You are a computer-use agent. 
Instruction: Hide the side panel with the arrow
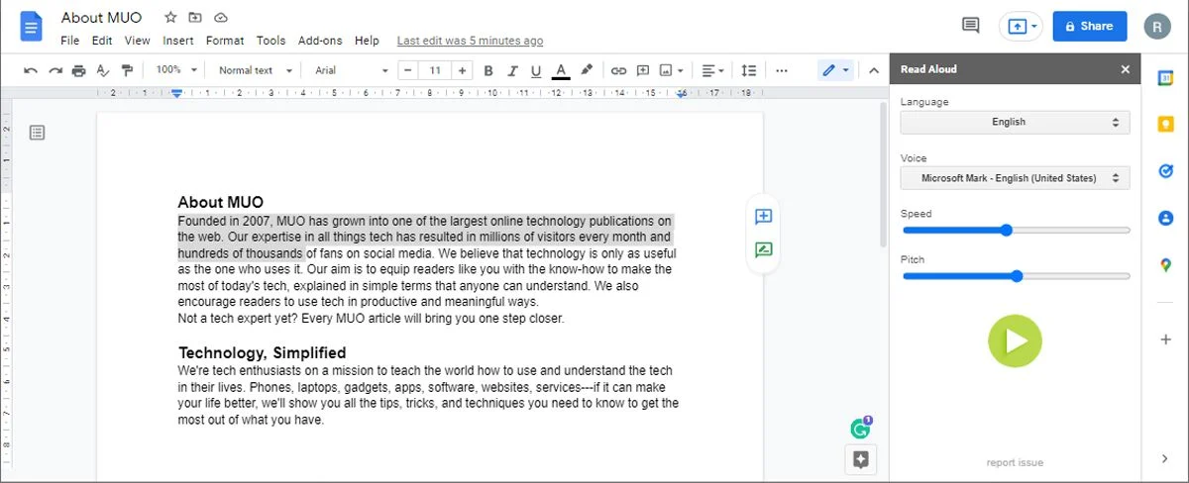[1165, 458]
